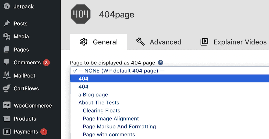269x139 pixels.
Task: Click the play icon on Explainer Videos
Action: coord(204,42)
